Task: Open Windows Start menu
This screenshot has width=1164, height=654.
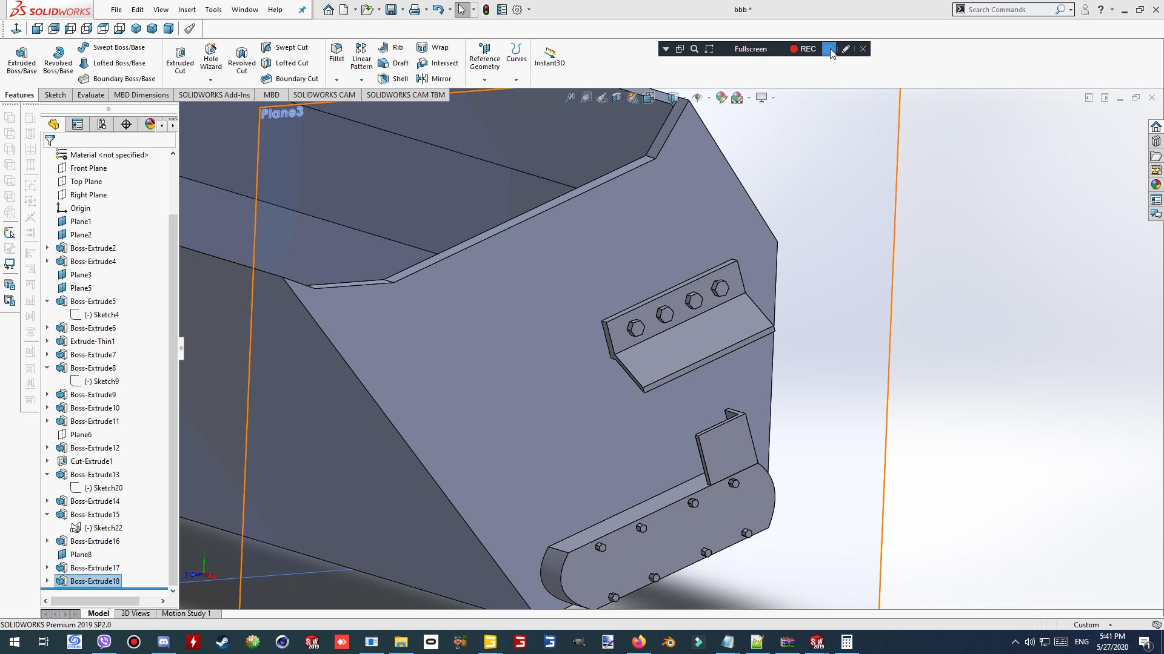Action: tap(14, 642)
